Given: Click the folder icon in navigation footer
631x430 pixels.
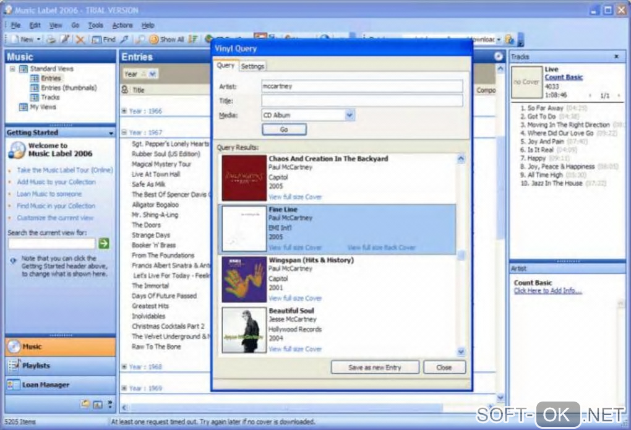Looking at the screenshot, I should click(x=85, y=404).
